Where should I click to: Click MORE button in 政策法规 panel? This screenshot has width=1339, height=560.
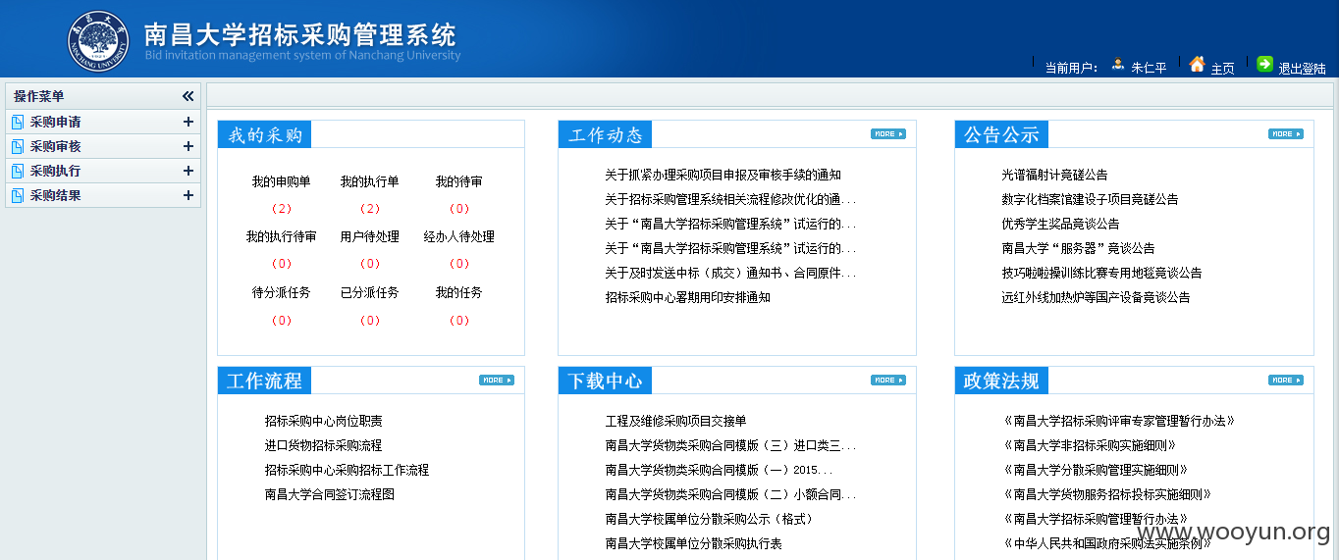[1285, 380]
